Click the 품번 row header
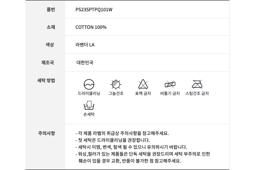This screenshot has width=255, height=170. (x=51, y=10)
